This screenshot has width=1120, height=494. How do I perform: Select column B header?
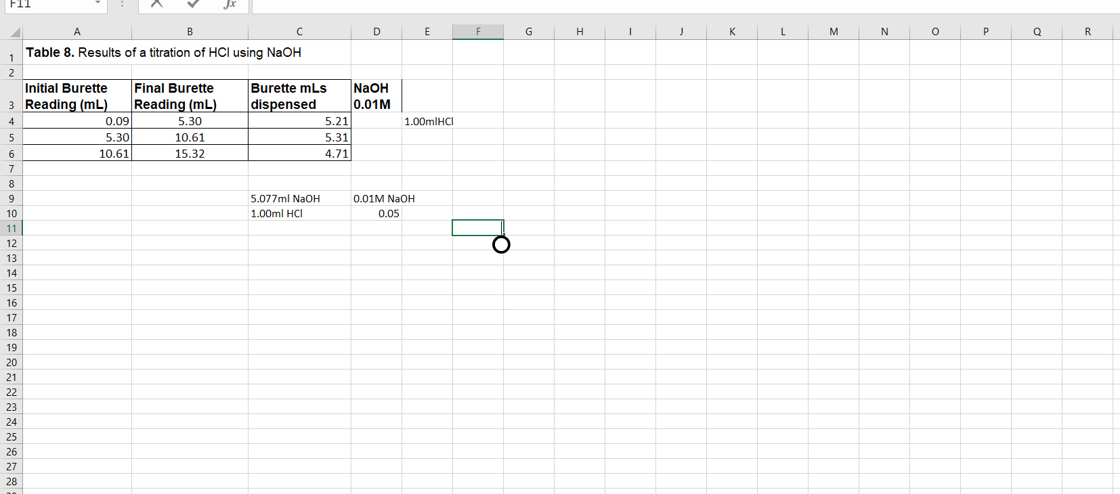point(190,32)
